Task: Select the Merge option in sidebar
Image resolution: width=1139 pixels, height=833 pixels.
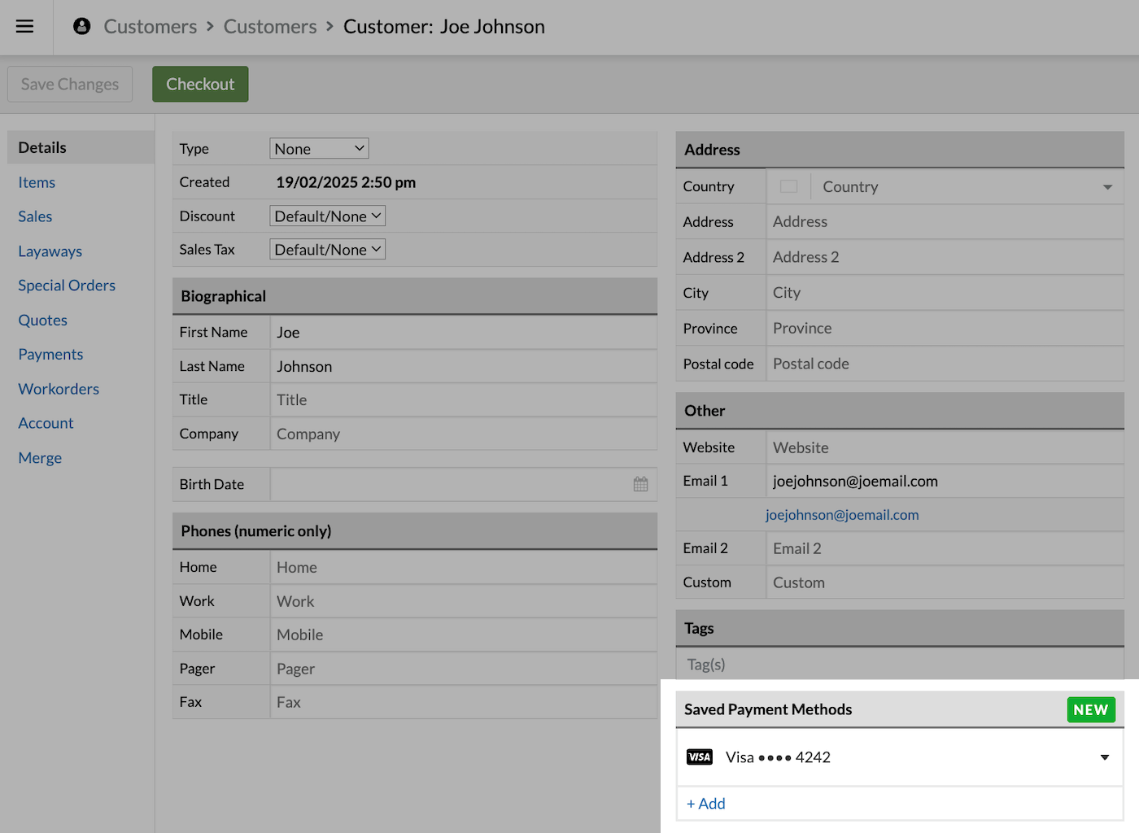Action: click(40, 457)
